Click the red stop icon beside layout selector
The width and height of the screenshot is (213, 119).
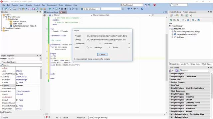tap(154, 5)
